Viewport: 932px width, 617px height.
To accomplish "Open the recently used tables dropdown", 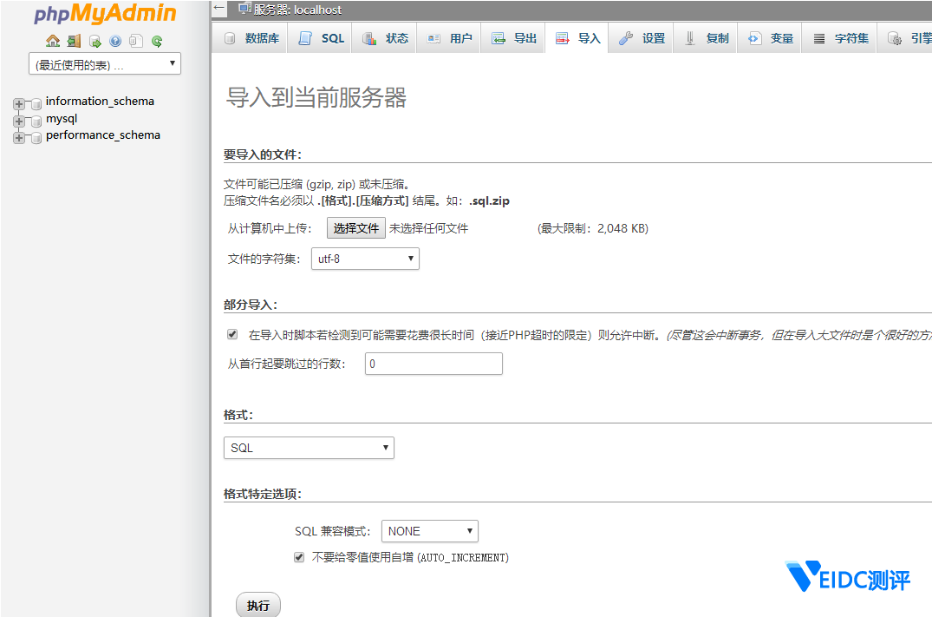I will point(104,64).
